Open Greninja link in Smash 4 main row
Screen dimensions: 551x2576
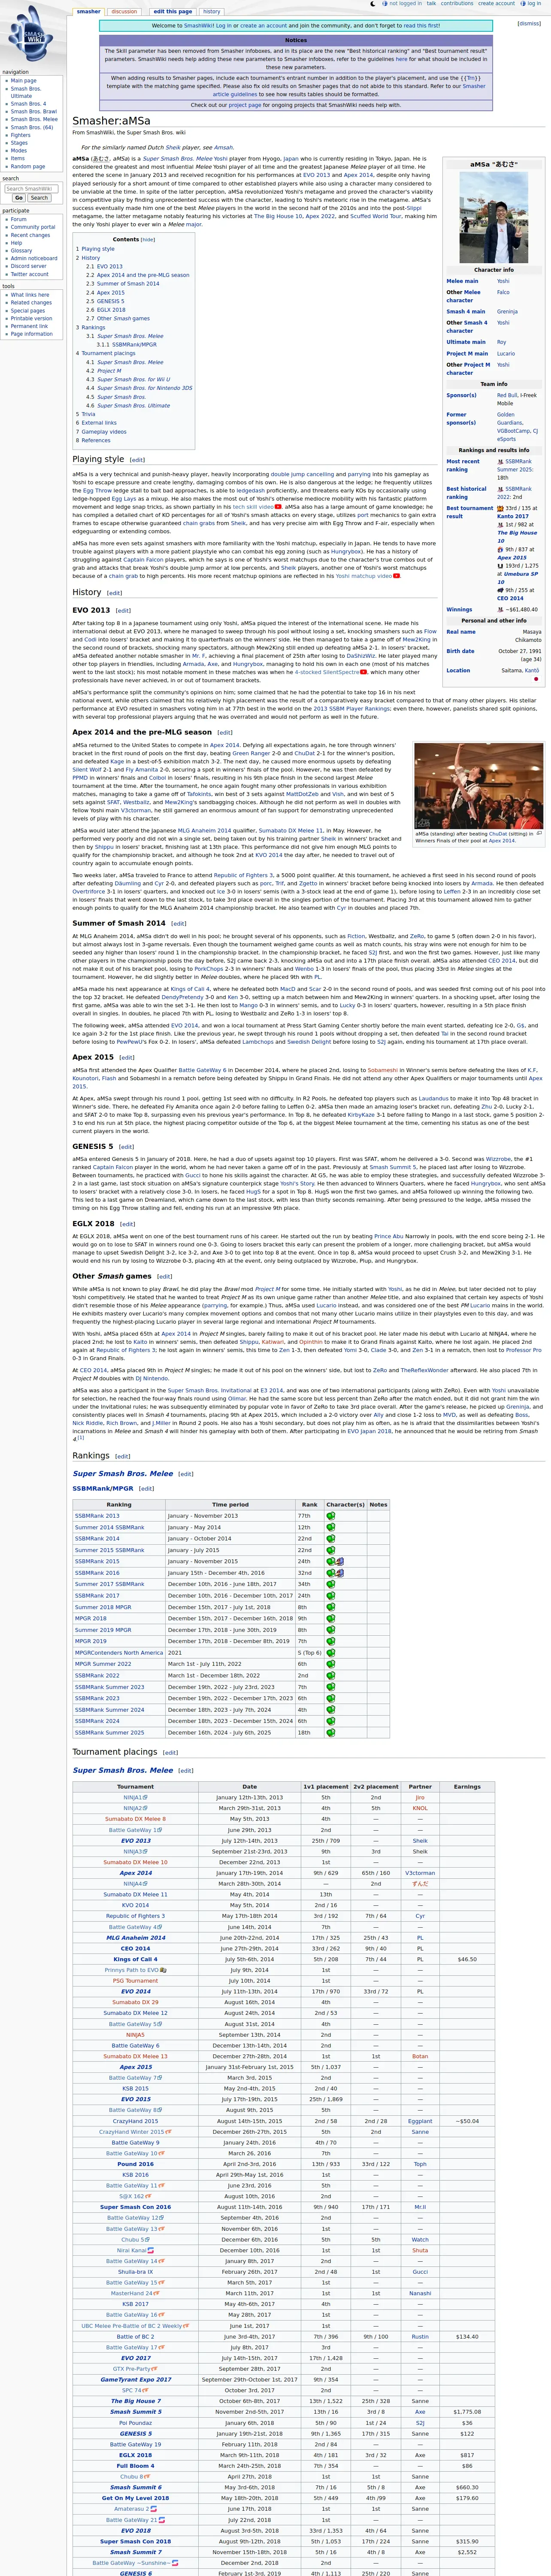pyautogui.click(x=507, y=312)
